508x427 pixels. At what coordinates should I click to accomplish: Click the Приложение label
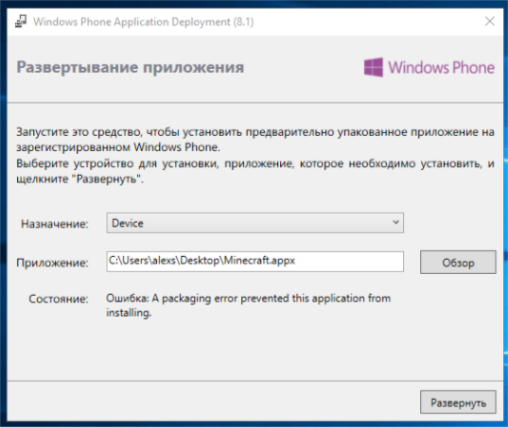coord(52,263)
